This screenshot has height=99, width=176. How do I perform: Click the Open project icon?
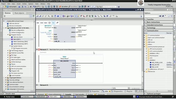click(x=5, y=7)
